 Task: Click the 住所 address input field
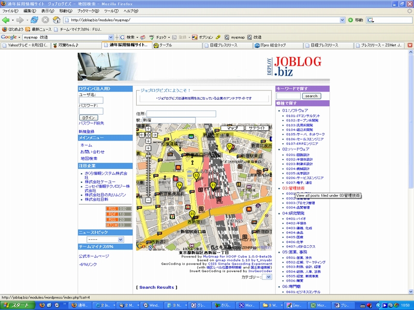click(x=181, y=114)
